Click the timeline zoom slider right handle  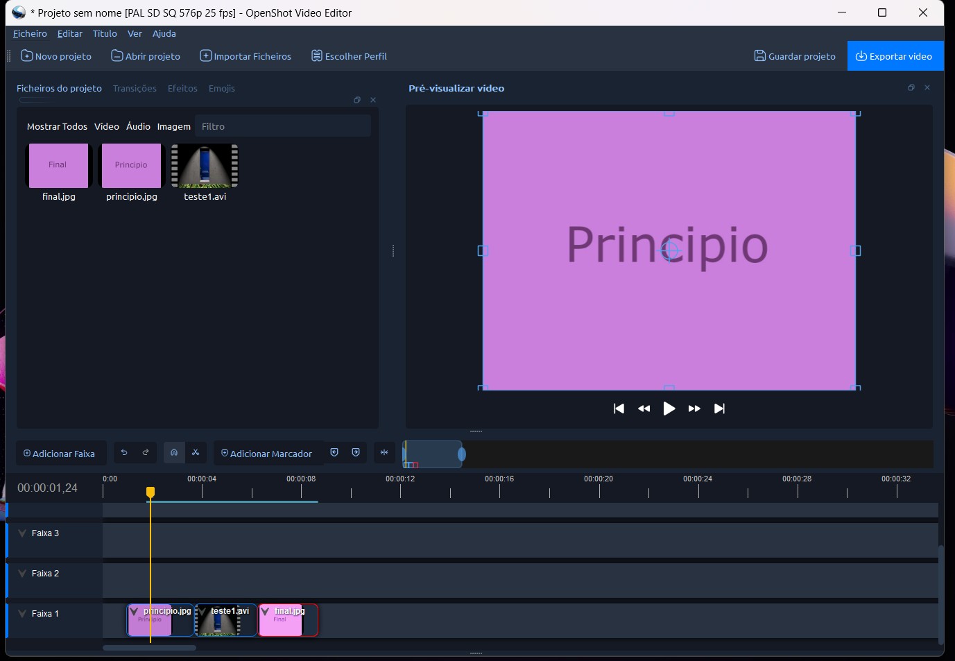click(x=462, y=454)
